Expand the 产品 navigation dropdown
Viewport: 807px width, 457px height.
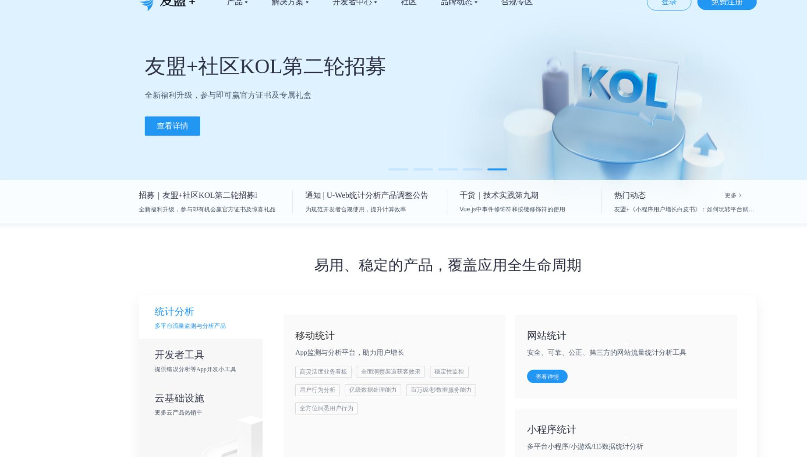[x=237, y=3]
